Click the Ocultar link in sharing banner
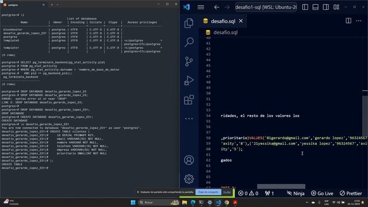Screen dimensions: 368x207 point(227,192)
